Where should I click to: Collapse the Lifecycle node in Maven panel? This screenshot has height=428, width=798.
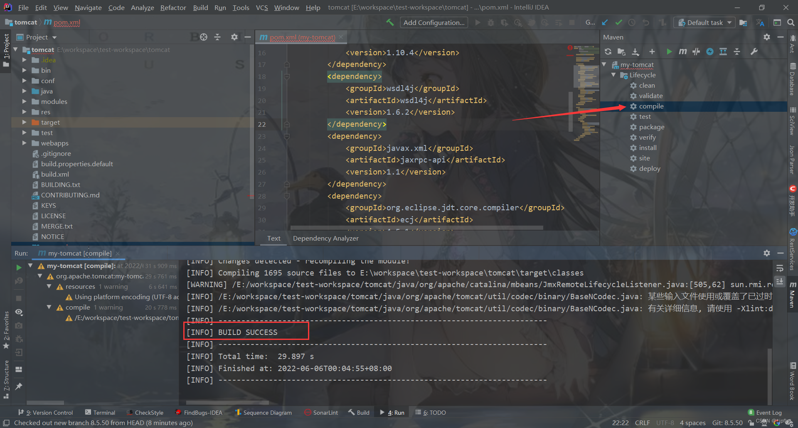point(613,75)
